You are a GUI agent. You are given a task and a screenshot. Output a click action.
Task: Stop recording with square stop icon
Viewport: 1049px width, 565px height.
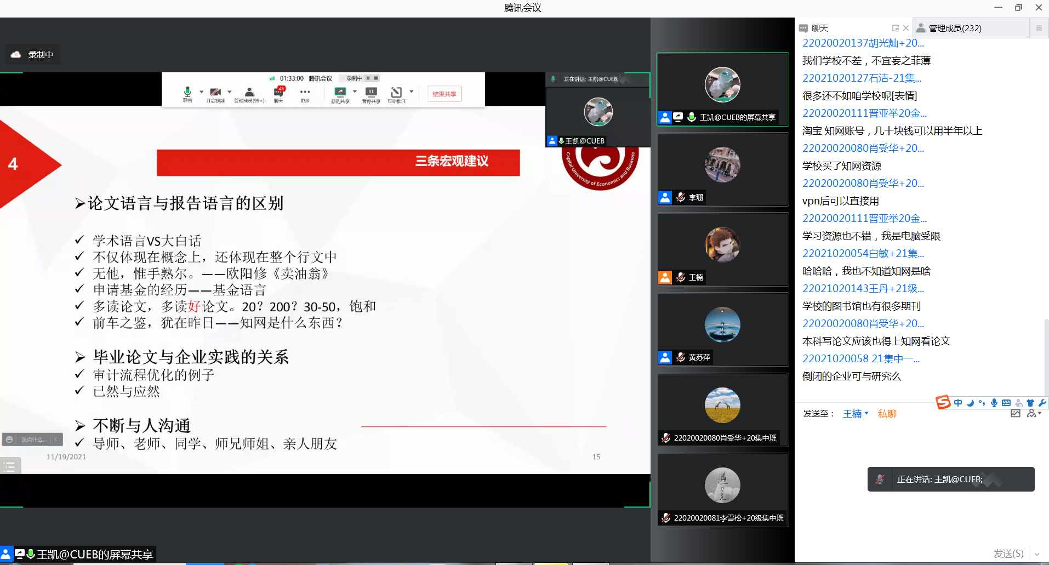[x=376, y=78]
